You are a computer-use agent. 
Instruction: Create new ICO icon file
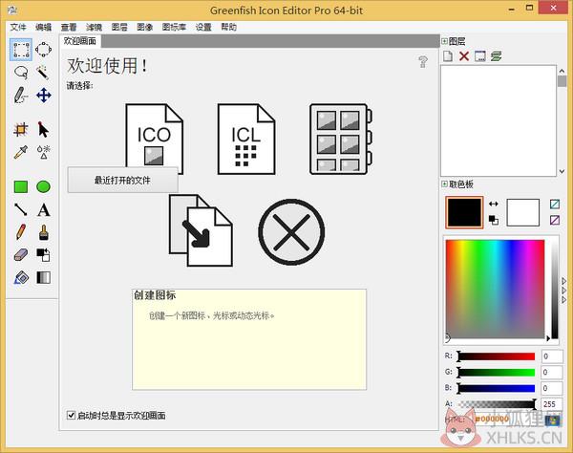click(x=154, y=136)
